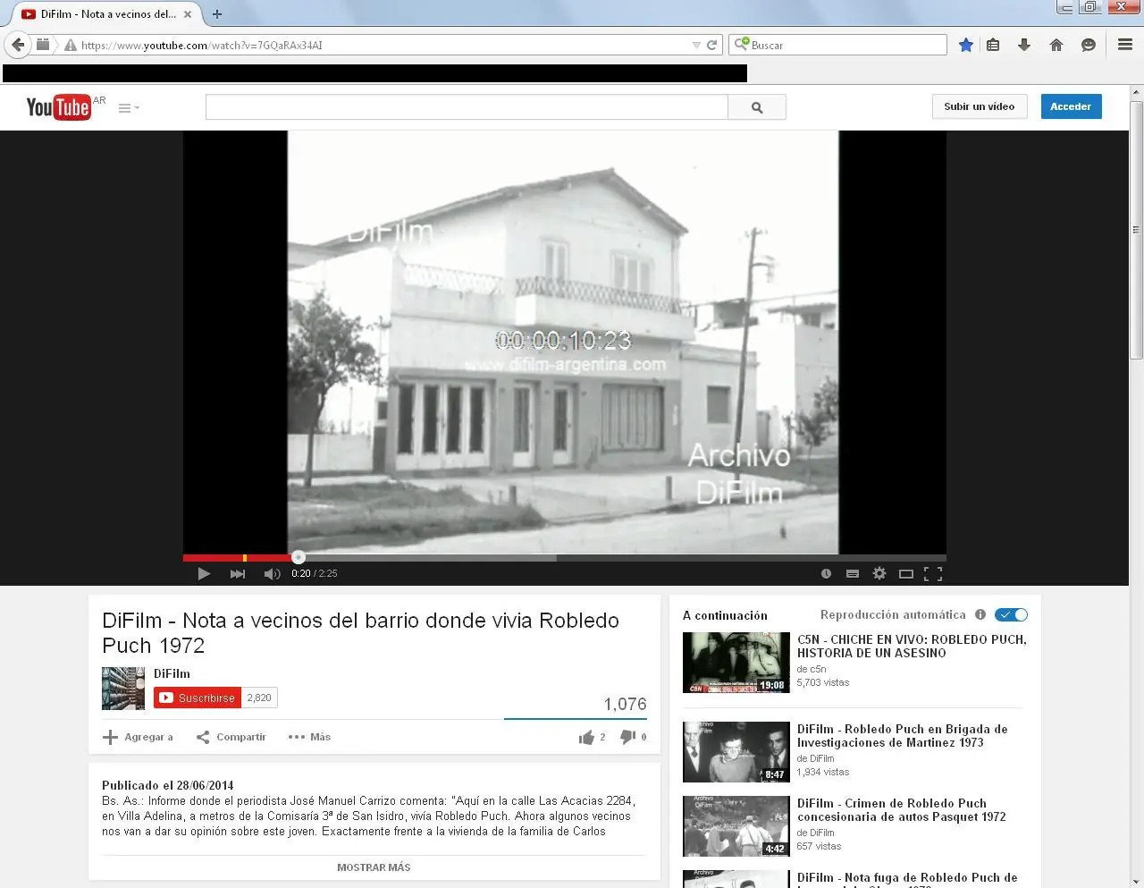Click the video progress bar scrubber
1144x888 pixels.
[299, 557]
